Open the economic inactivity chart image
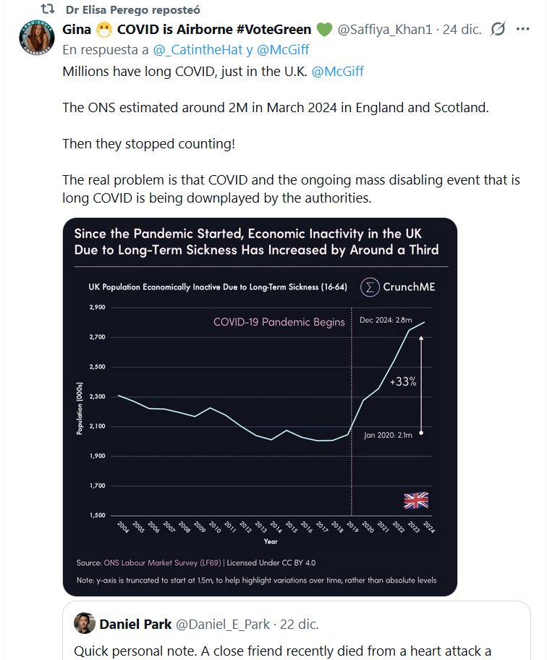 tap(260, 407)
